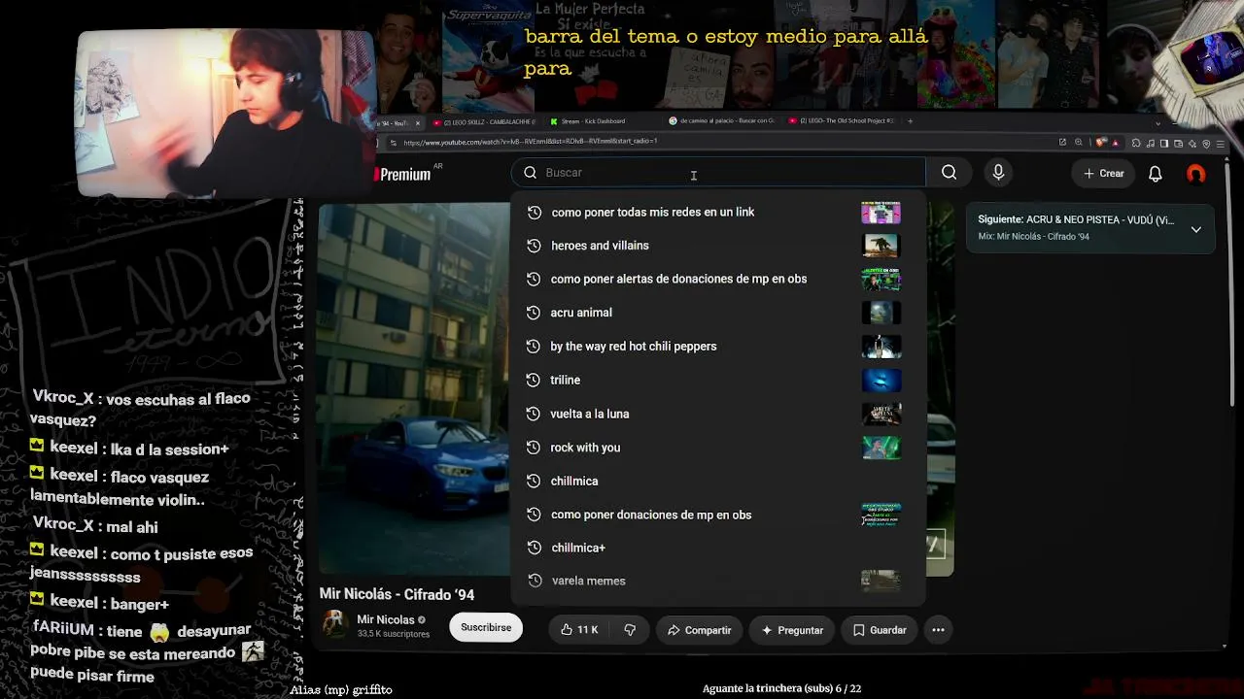Image resolution: width=1244 pixels, height=699 pixels.
Task: Switch to LEGO - The Old School Project tab
Action: coord(841,121)
